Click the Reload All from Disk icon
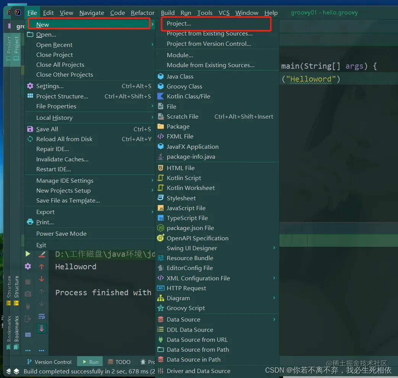The height and width of the screenshot is (378, 398). coord(30,139)
